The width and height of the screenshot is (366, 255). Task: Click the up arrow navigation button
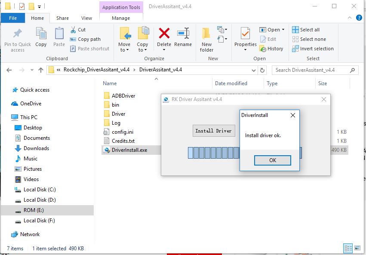tap(41, 70)
